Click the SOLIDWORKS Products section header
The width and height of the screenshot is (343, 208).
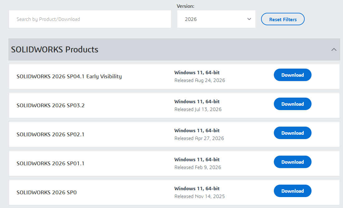(174, 50)
